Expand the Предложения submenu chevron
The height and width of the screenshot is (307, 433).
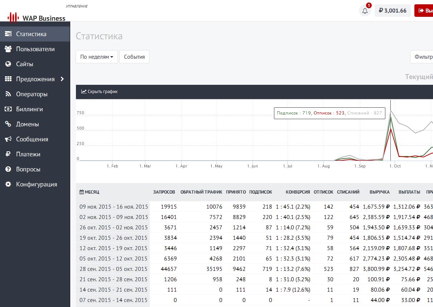pos(62,79)
